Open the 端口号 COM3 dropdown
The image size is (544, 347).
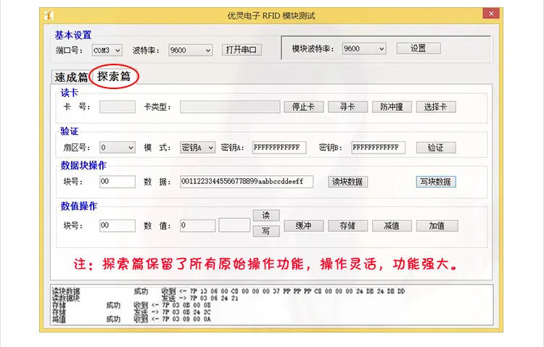[107, 50]
